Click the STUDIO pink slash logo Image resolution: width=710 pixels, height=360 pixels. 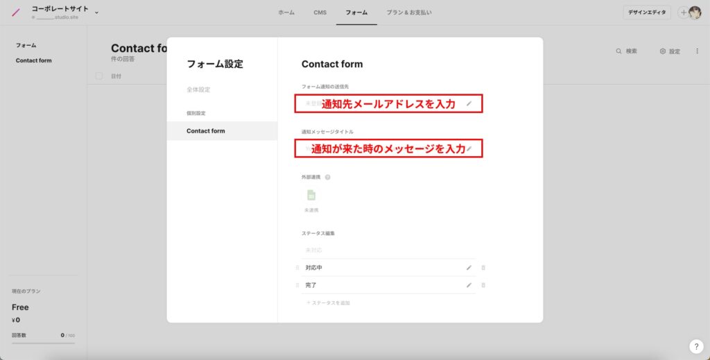point(16,12)
